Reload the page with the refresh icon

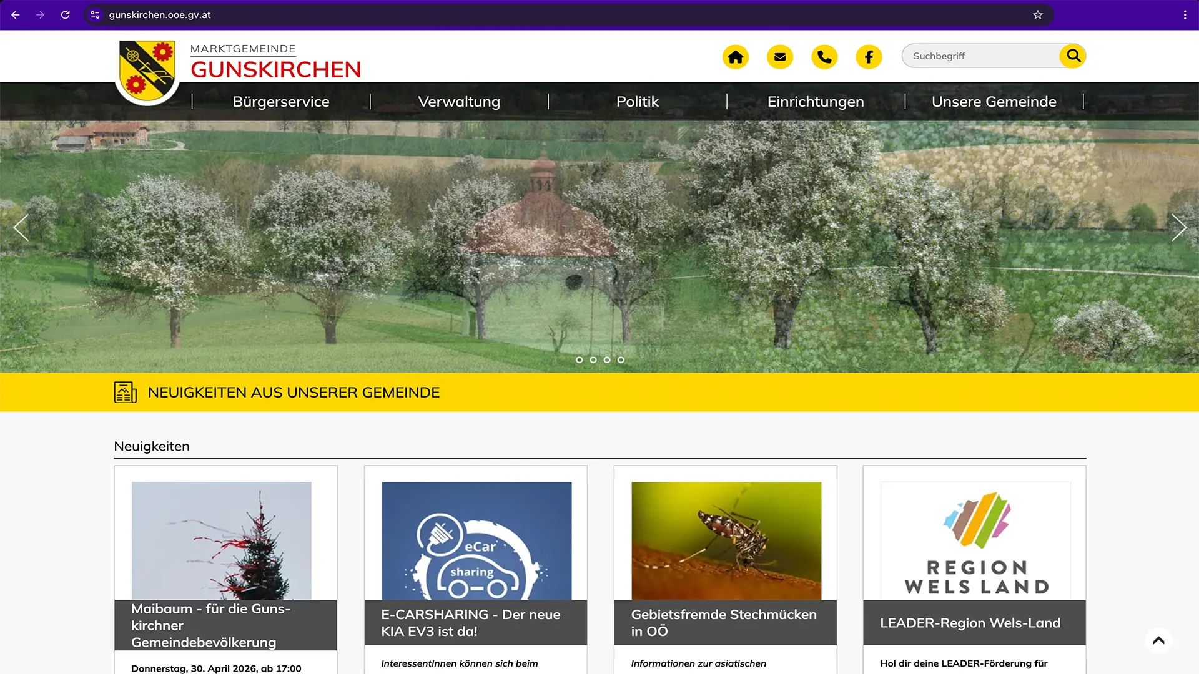point(66,15)
